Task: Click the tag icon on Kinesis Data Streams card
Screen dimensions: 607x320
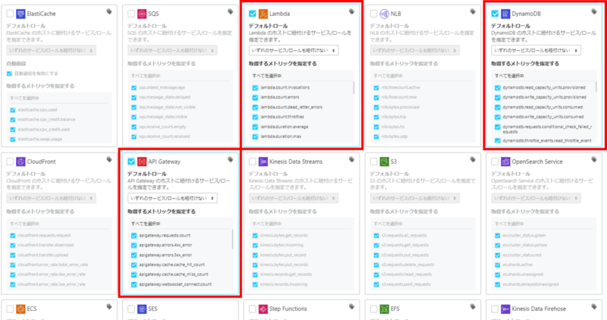Action: point(351,160)
